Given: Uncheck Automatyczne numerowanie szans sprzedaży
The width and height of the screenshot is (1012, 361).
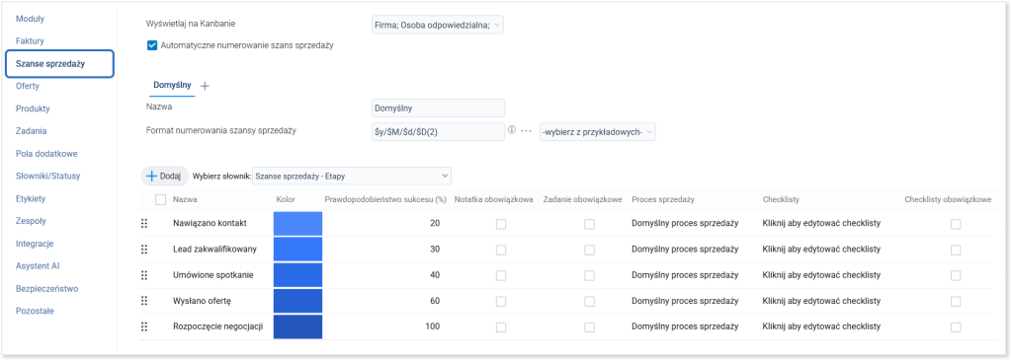Looking at the screenshot, I should (152, 45).
